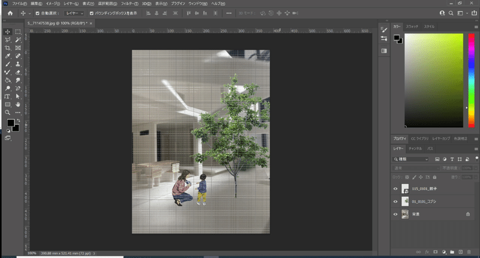480x258 pixels.
Task: Select the Healing Brush tool
Action: (x=18, y=56)
